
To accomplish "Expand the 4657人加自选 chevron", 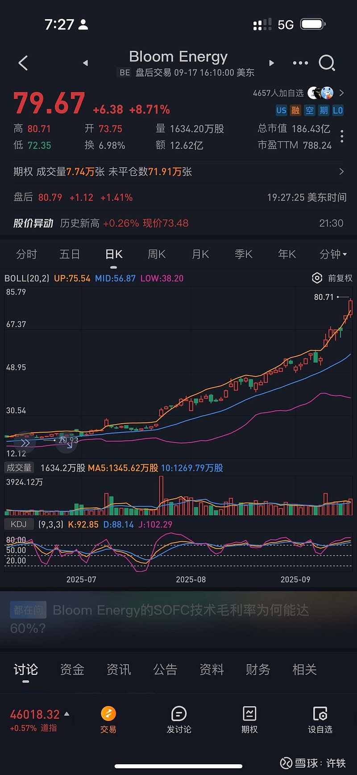I will point(341,93).
